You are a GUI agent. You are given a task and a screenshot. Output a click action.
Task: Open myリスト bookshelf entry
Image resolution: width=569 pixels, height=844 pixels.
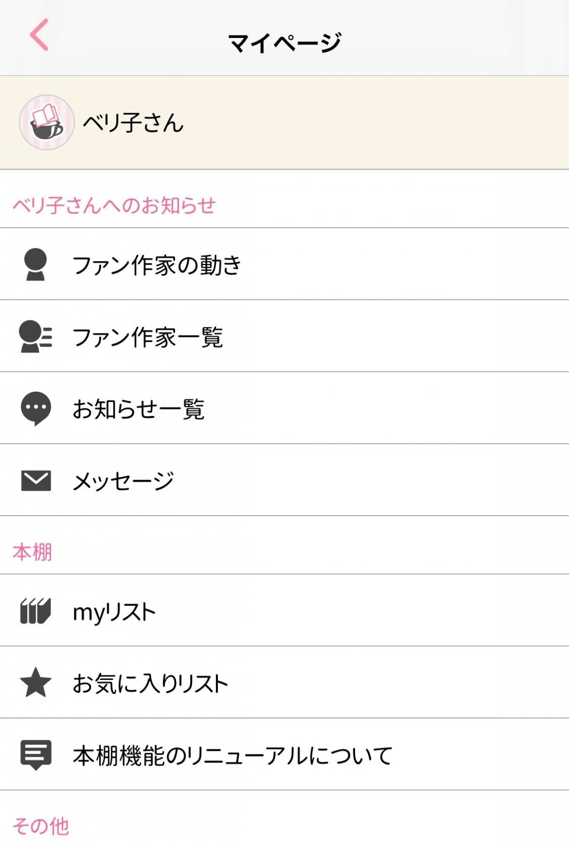point(114,611)
